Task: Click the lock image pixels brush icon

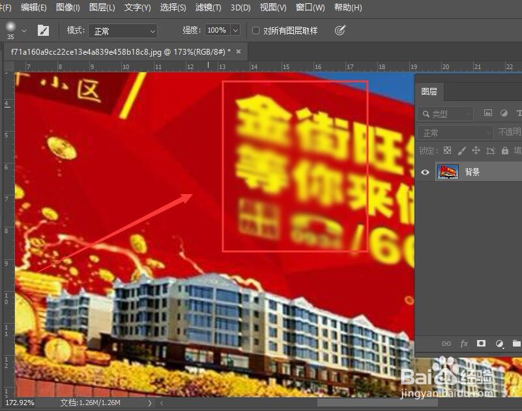Action: click(x=461, y=150)
